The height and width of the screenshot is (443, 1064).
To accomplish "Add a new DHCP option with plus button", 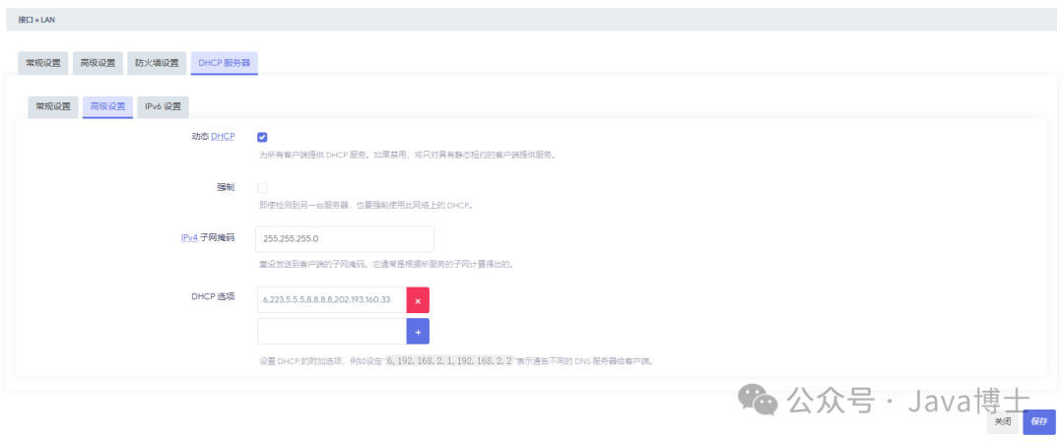I will pos(418,332).
